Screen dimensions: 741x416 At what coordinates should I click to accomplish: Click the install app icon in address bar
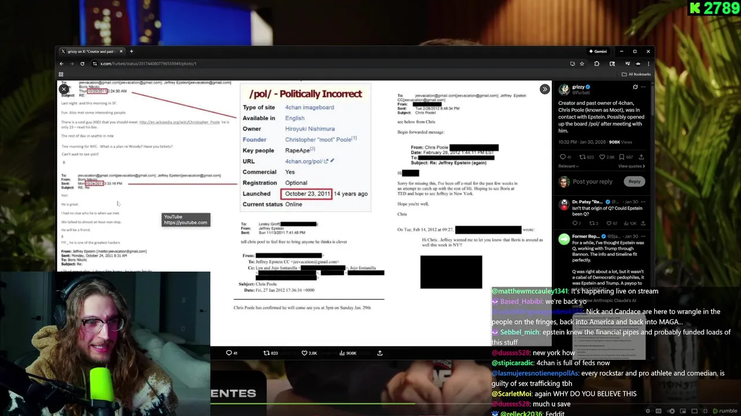pyautogui.click(x=573, y=64)
